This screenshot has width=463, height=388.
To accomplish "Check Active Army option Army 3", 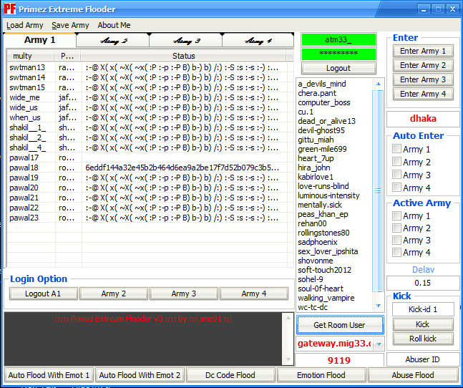I will pyautogui.click(x=396, y=240).
